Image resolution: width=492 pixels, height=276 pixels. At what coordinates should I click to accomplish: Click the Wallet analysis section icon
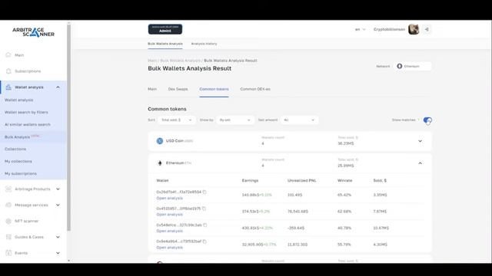pyautogui.click(x=8, y=87)
